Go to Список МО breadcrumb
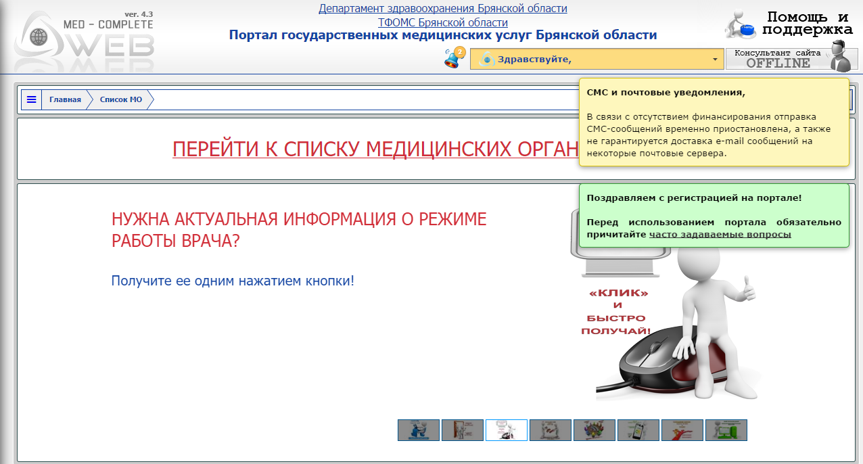The width and height of the screenshot is (863, 464). pos(121,99)
